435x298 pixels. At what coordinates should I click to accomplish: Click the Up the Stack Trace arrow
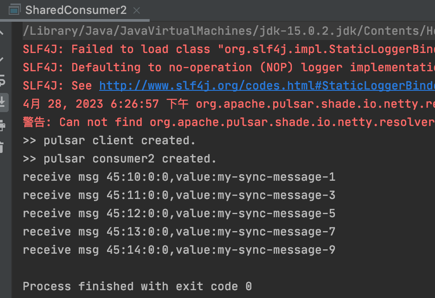[x=1, y=33]
